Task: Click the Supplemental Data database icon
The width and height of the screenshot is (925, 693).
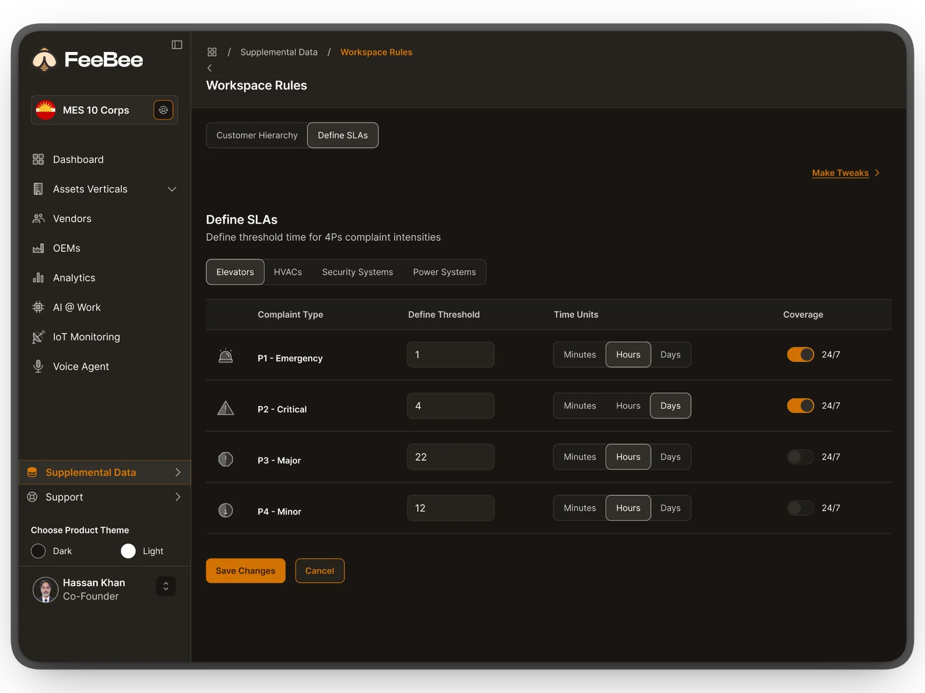Action: click(x=32, y=472)
